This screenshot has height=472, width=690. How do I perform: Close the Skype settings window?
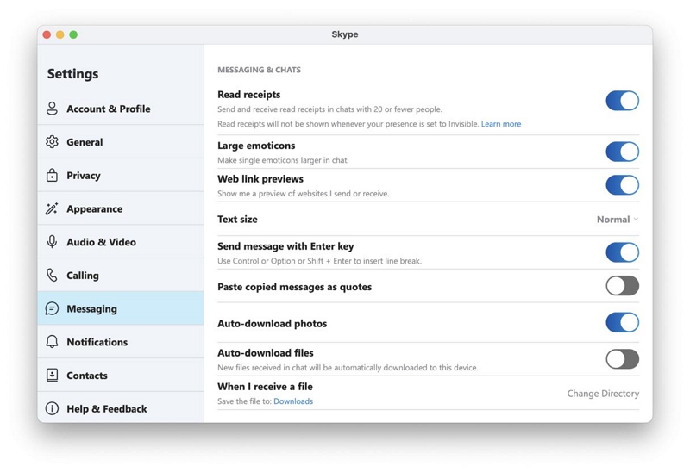[47, 34]
